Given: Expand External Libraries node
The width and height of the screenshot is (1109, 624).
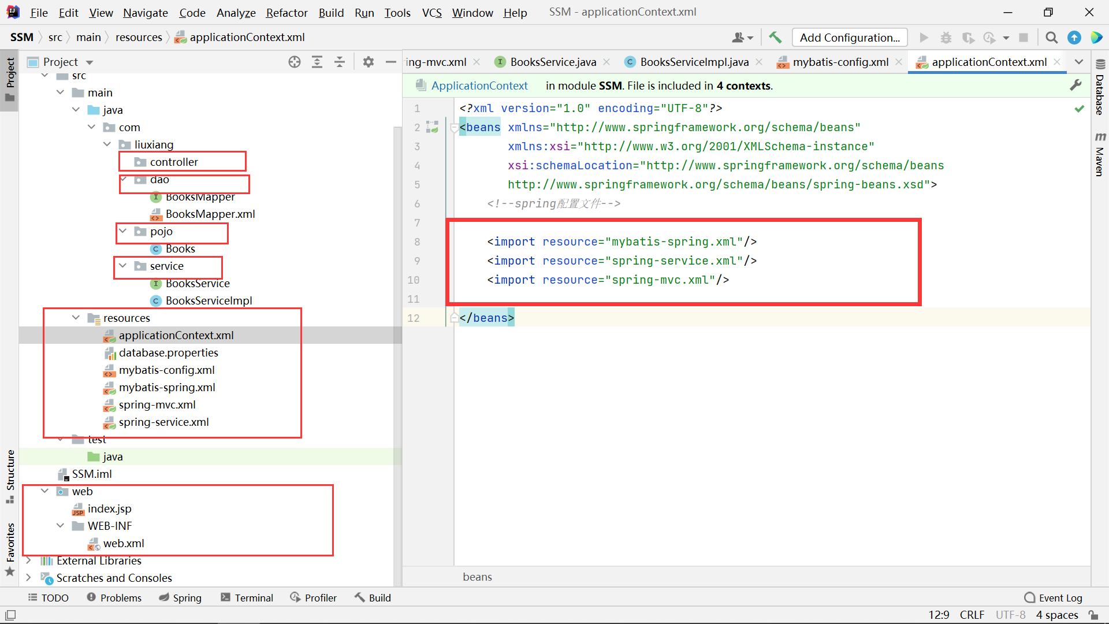Looking at the screenshot, I should pos(28,560).
